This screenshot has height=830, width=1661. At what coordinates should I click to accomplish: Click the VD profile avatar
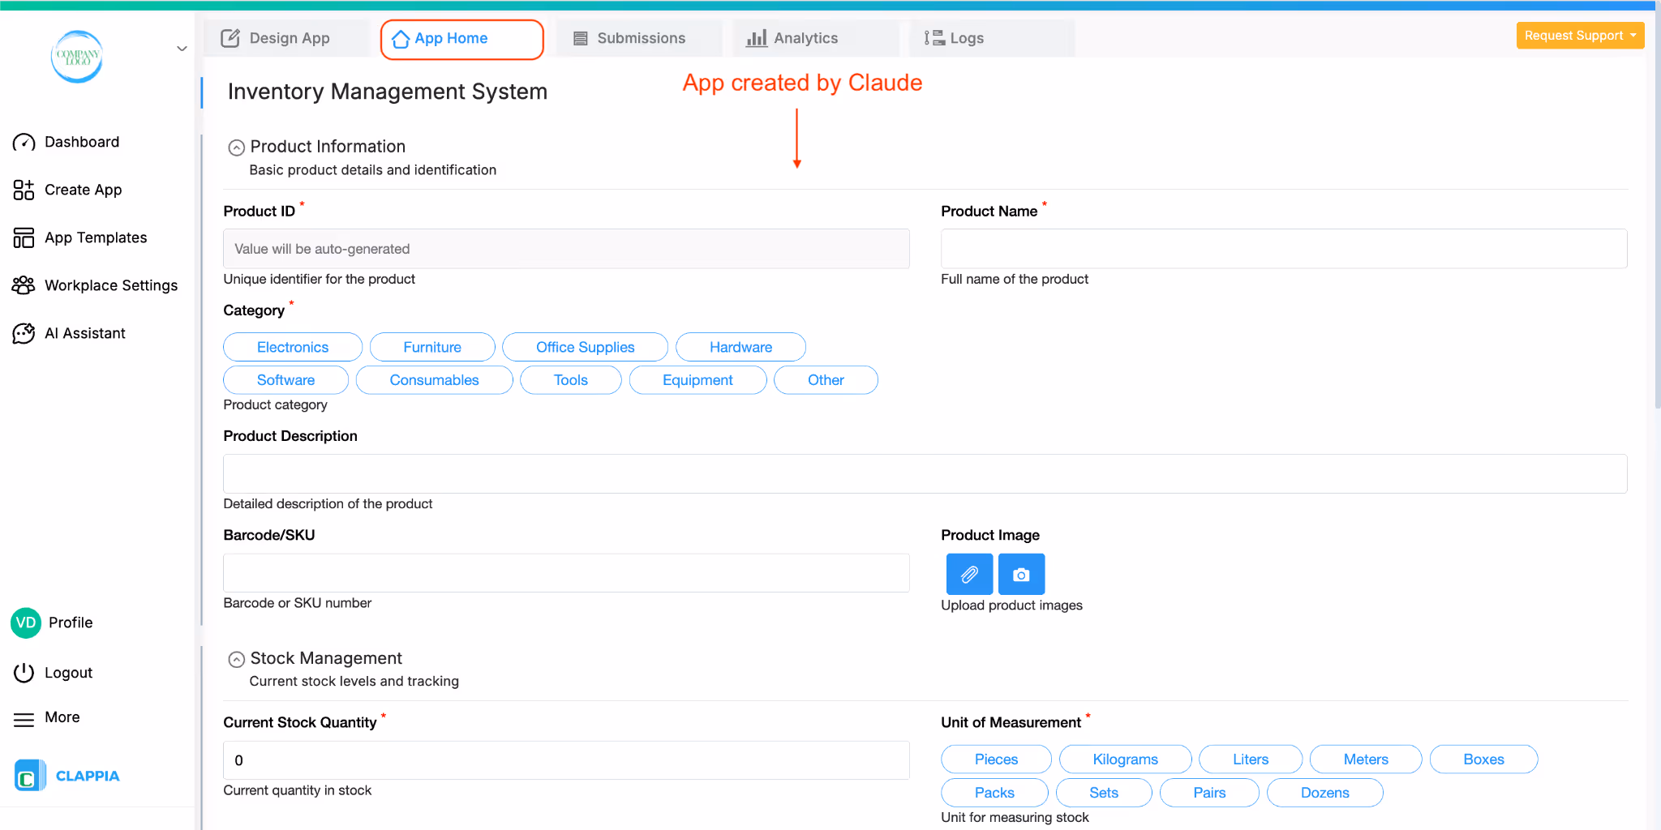pyautogui.click(x=25, y=622)
